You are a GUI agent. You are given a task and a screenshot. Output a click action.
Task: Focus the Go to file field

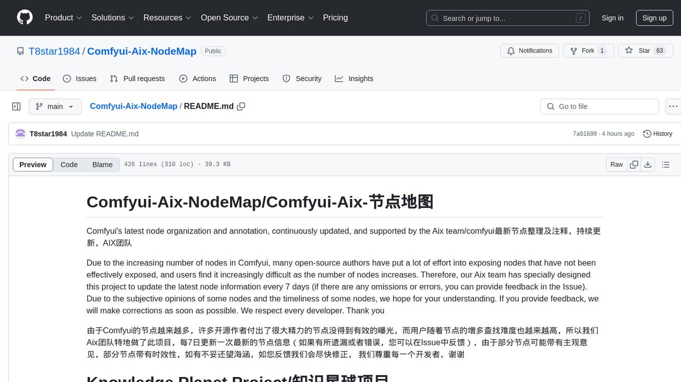[x=599, y=106]
